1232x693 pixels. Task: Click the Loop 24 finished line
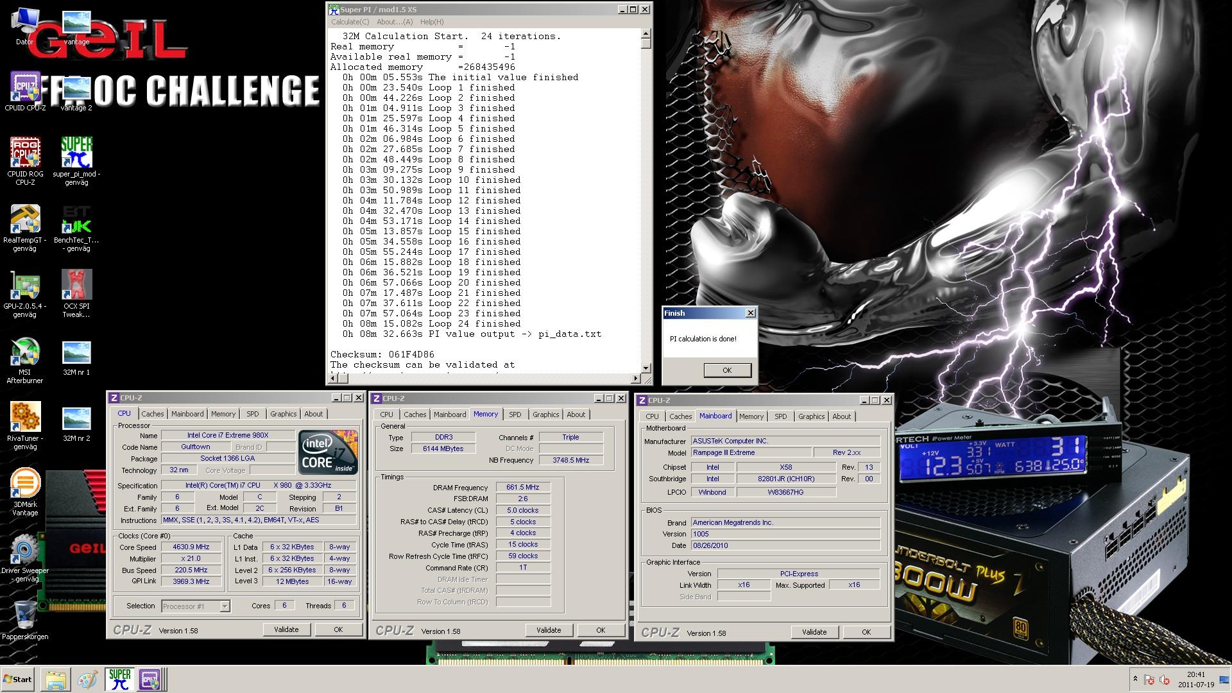[431, 323]
